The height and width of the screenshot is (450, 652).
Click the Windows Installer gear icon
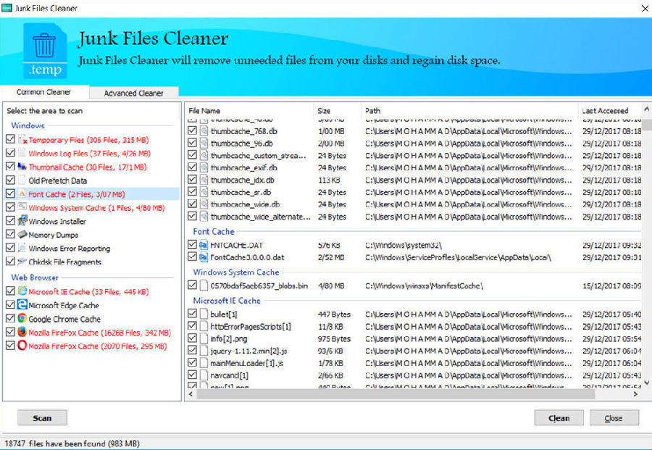22,220
